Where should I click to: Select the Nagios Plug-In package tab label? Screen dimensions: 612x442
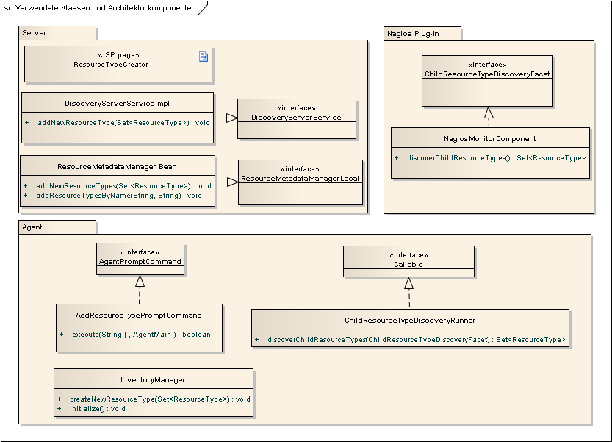coord(413,34)
